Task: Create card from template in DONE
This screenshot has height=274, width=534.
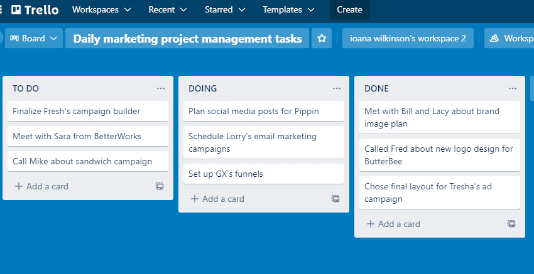Action: 511,224
